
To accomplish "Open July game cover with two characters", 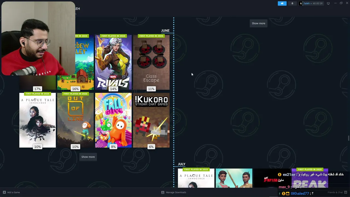I will pos(234,178).
